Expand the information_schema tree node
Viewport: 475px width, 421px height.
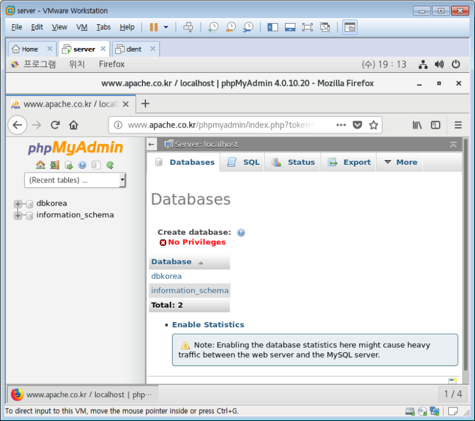(18, 216)
